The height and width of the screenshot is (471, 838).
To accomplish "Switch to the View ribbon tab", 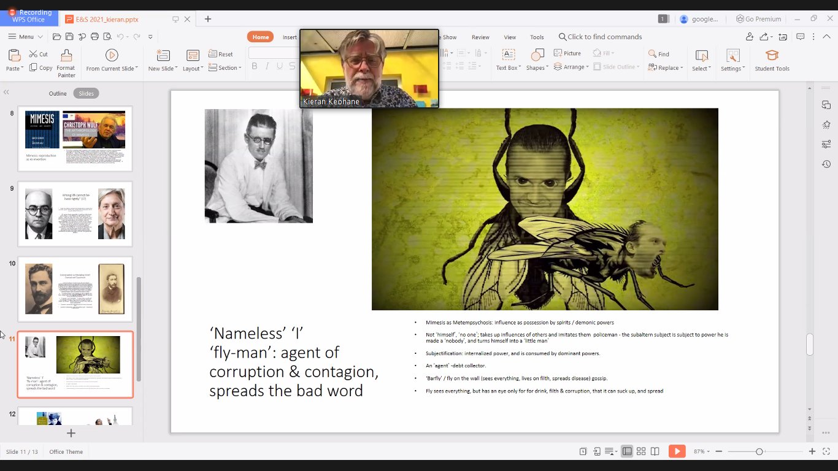I will [x=510, y=37].
